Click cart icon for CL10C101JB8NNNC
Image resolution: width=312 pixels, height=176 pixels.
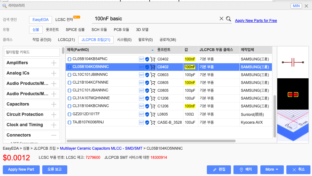(x=153, y=75)
